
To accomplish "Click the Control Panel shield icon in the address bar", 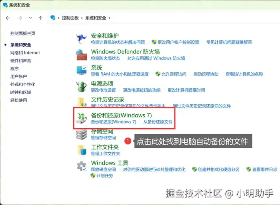I will click(53, 18).
